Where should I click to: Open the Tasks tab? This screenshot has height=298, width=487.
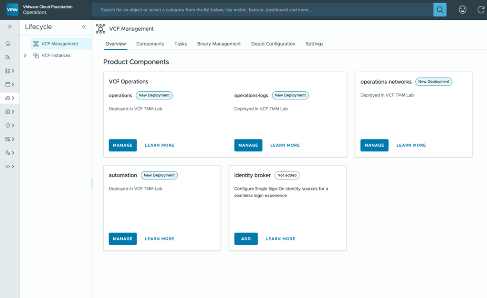(180, 44)
